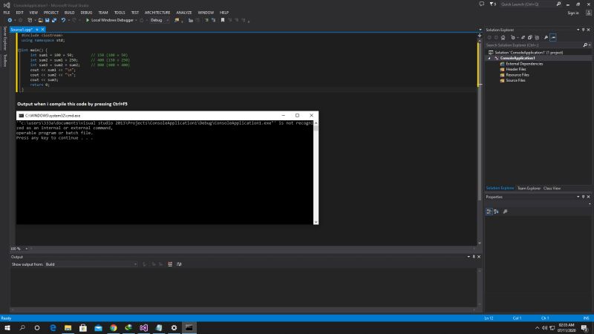This screenshot has width=594, height=334.
Task: Open the FILE menu
Action: [x=7, y=13]
